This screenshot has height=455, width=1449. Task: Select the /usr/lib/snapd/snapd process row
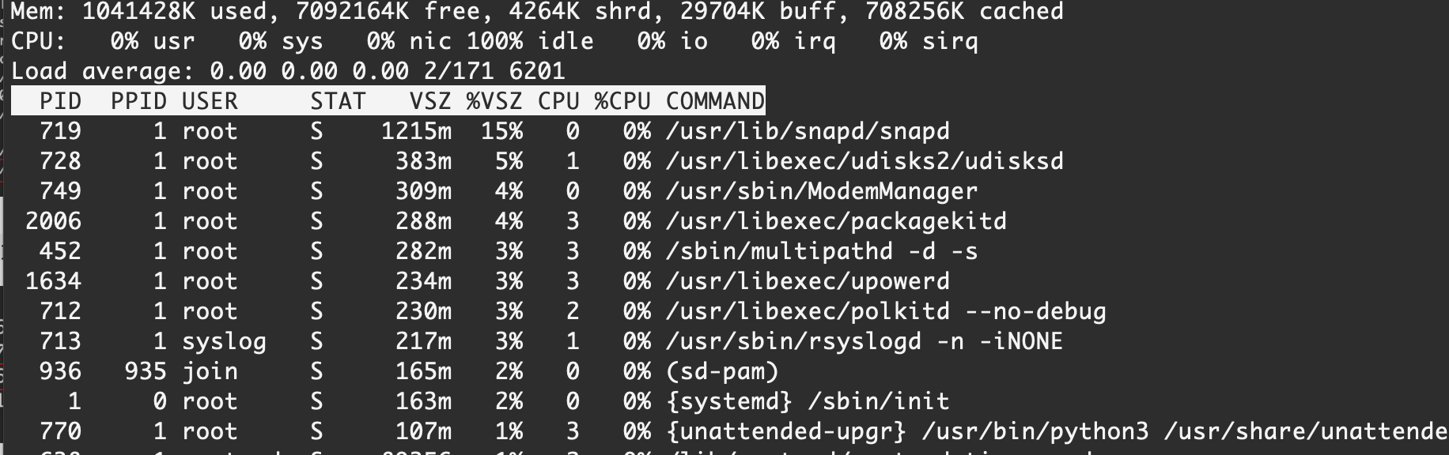tap(807, 131)
